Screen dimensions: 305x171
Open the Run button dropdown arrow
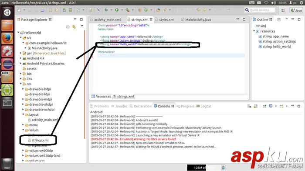pyautogui.click(x=122, y=10)
